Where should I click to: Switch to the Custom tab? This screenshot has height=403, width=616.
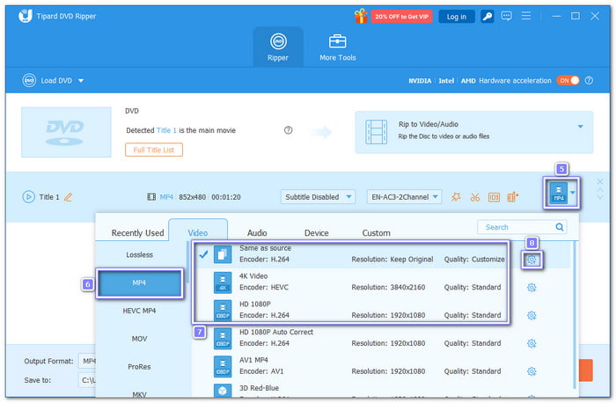376,233
